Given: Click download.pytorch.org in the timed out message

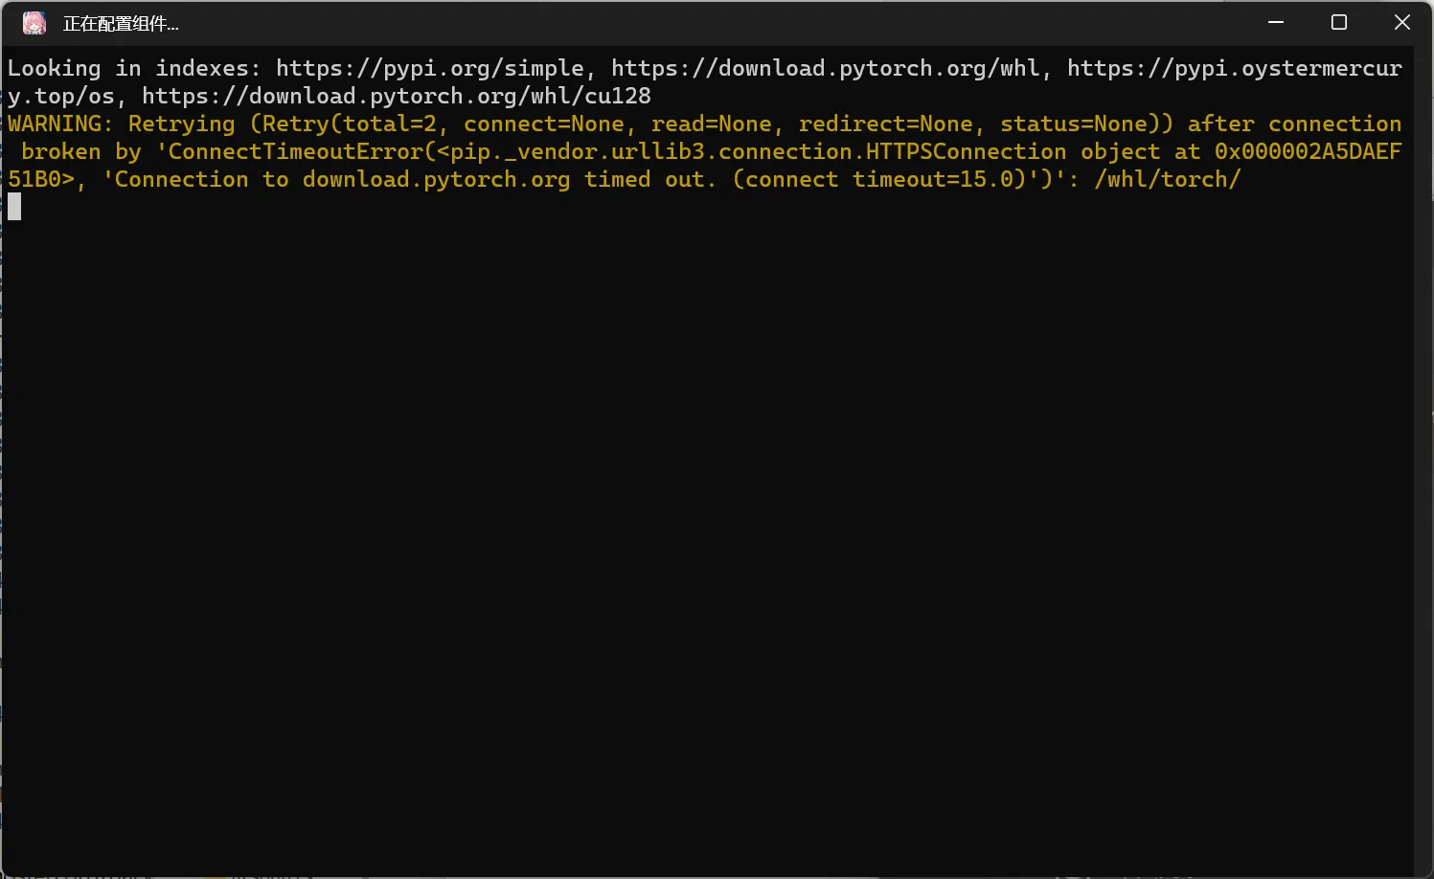Looking at the screenshot, I should click(436, 179).
